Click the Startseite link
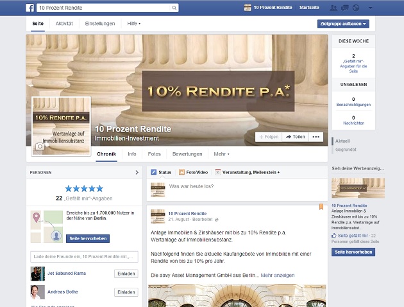 pos(309,8)
